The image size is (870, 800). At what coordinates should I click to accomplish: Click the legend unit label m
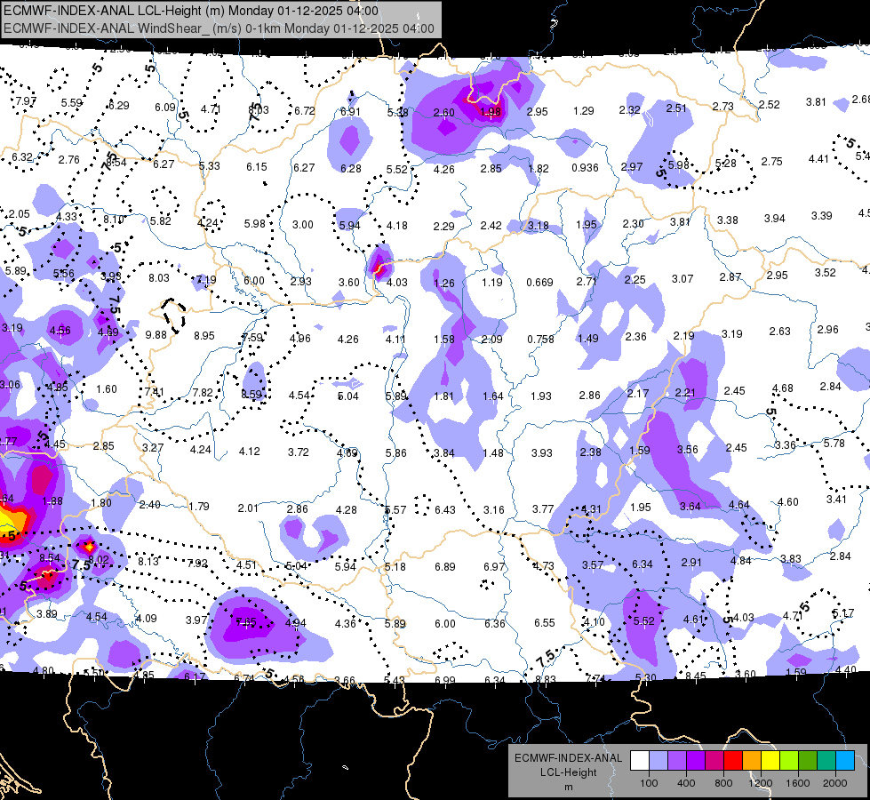coord(568,788)
